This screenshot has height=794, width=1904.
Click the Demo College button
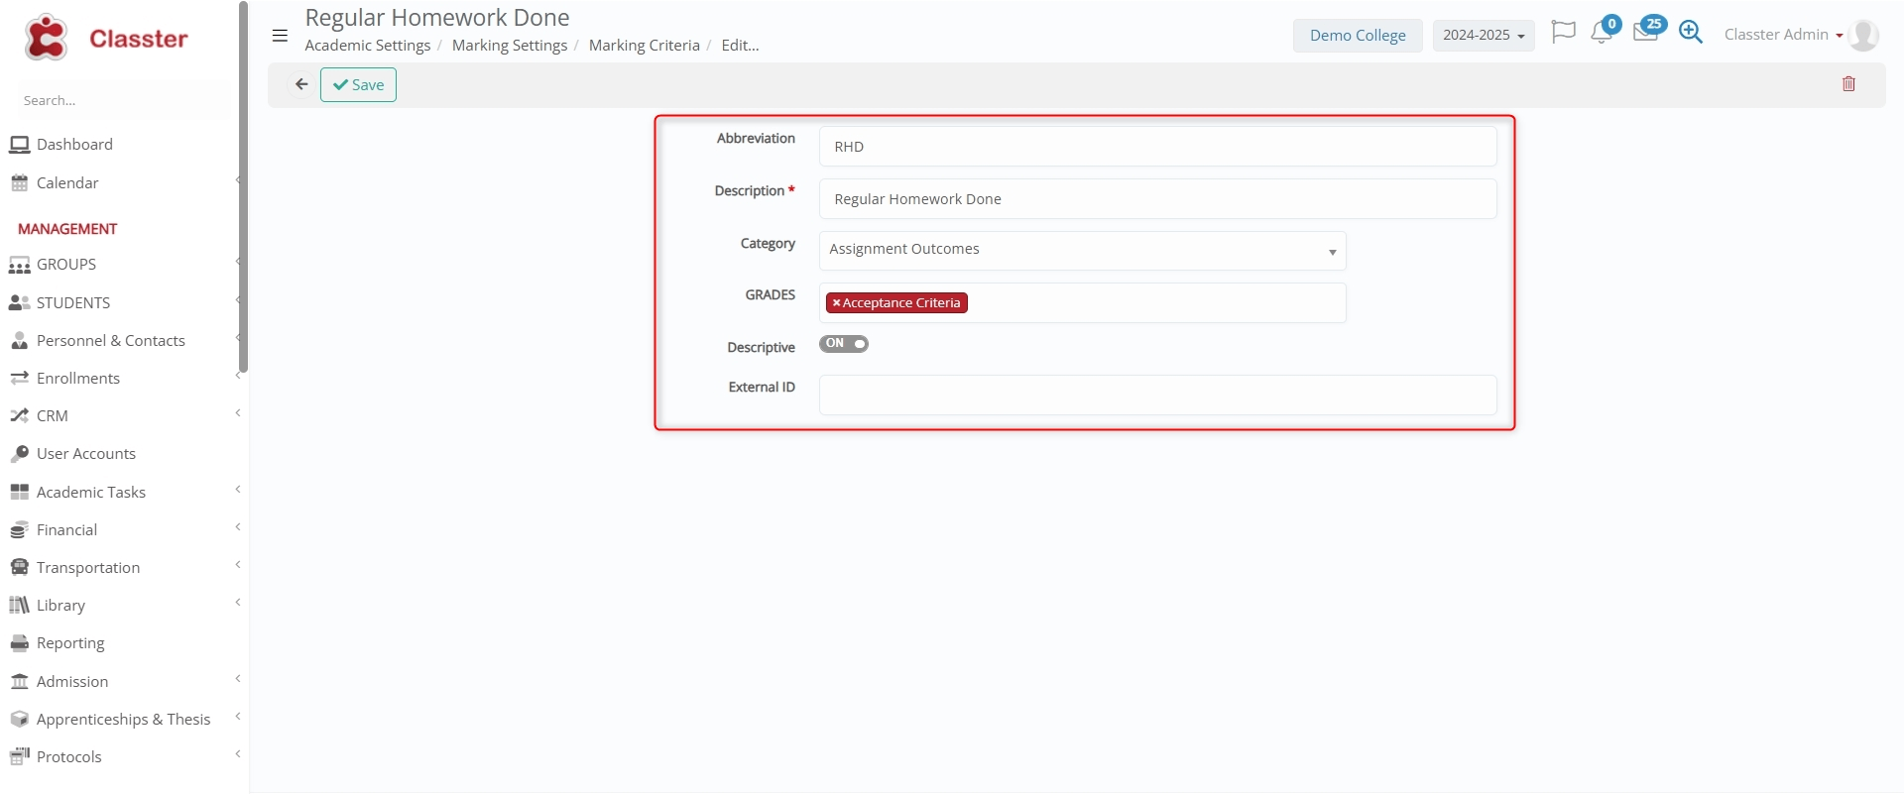(x=1357, y=36)
